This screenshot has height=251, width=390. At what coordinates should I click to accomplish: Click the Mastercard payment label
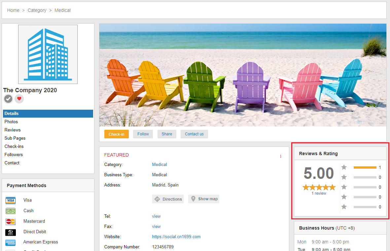tap(34, 221)
